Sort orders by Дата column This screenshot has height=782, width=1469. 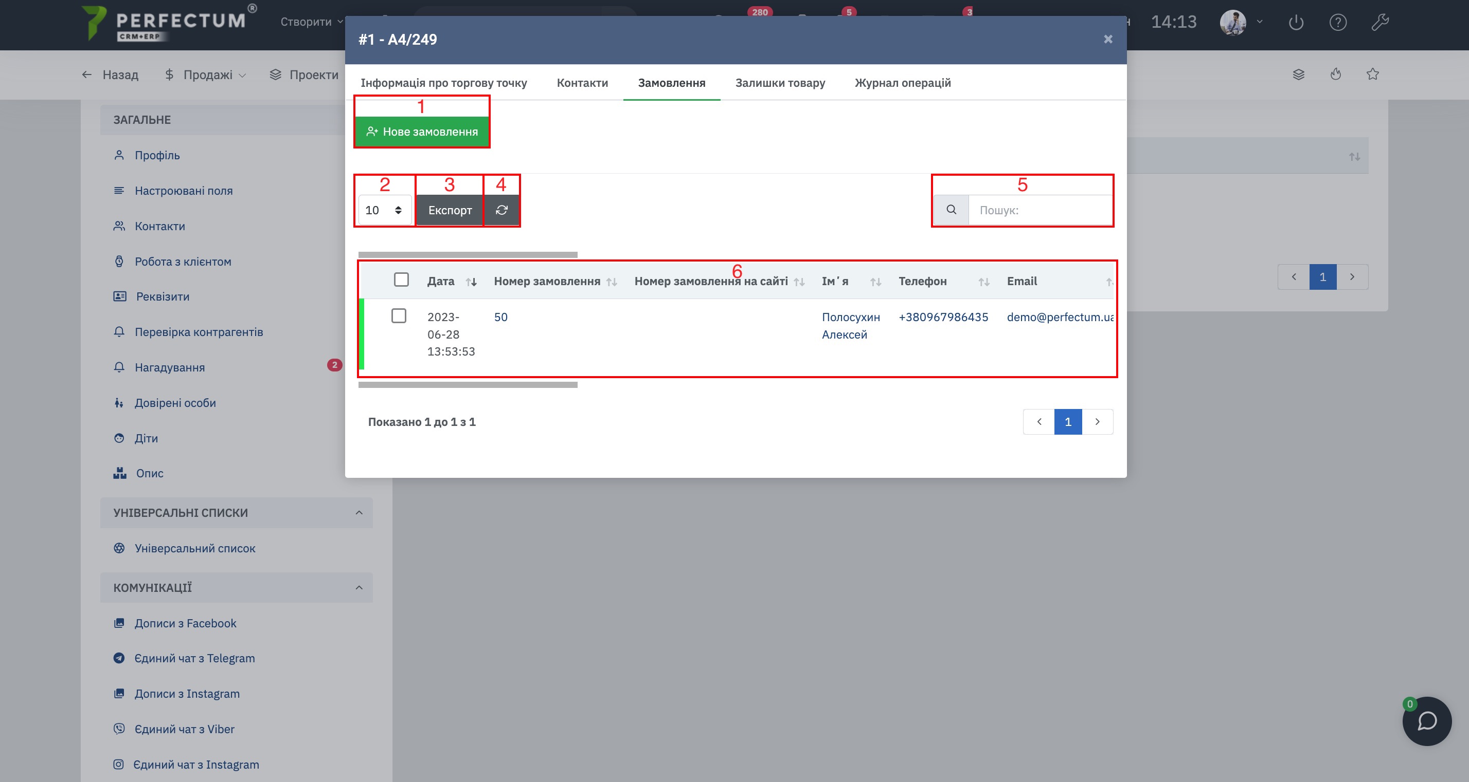[x=471, y=282]
